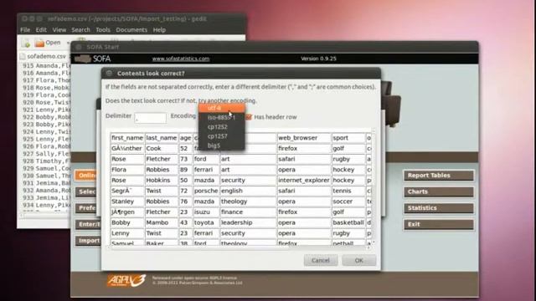This screenshot has height=301, width=536.
Task: Click line 927 Sally in gedit
Action: tap(47, 154)
